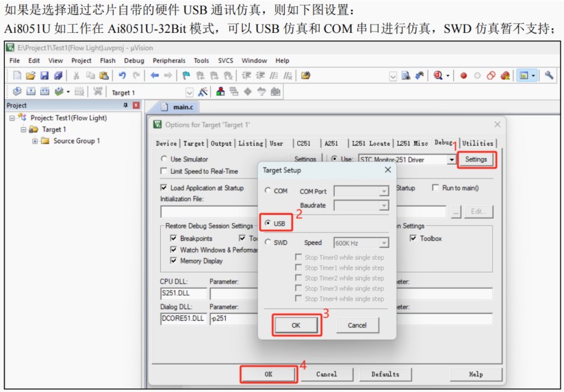Click the Manage project items colored-blocks icon

point(220,92)
